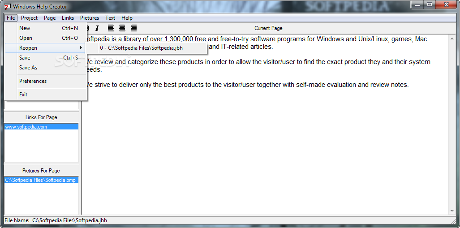
Task: Open the Links menu
Action: 68,18
